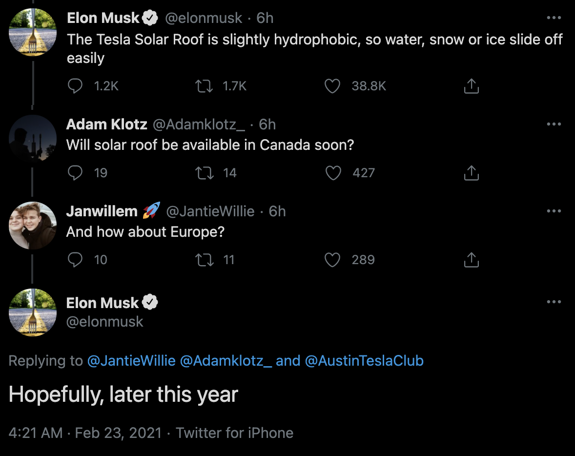Share Janwillem's Europe tweet

[x=471, y=260]
